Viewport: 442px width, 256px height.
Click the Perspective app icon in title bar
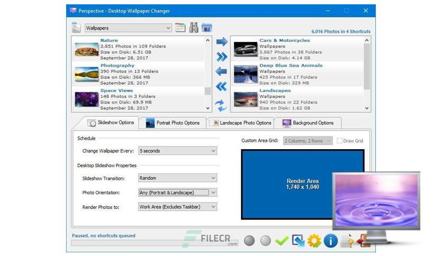(x=73, y=11)
